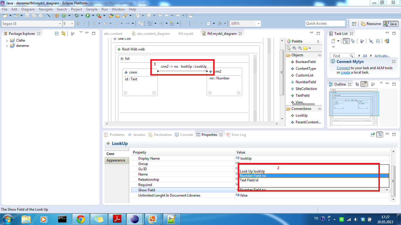Click the Open Perspective icon

(354, 24)
